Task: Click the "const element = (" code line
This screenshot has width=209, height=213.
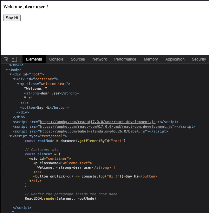Action: pyautogui.click(x=42, y=154)
